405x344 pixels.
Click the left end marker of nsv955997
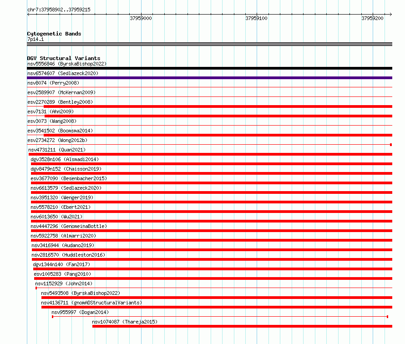tap(52, 317)
